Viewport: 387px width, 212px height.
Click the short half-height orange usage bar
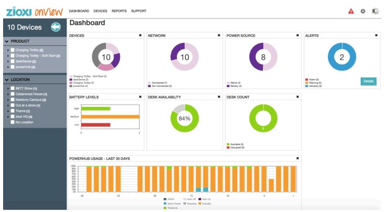coord(271,185)
